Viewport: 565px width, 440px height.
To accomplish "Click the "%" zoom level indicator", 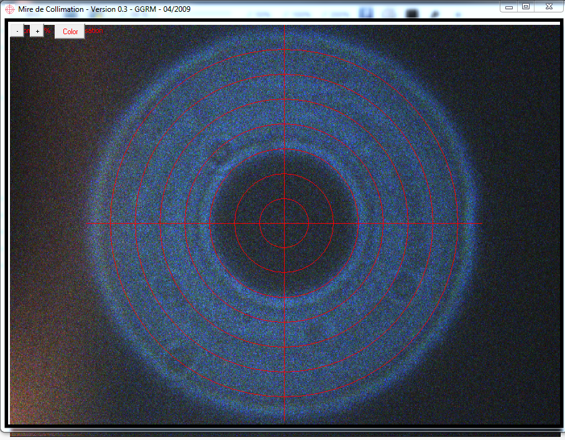I will pos(48,30).
